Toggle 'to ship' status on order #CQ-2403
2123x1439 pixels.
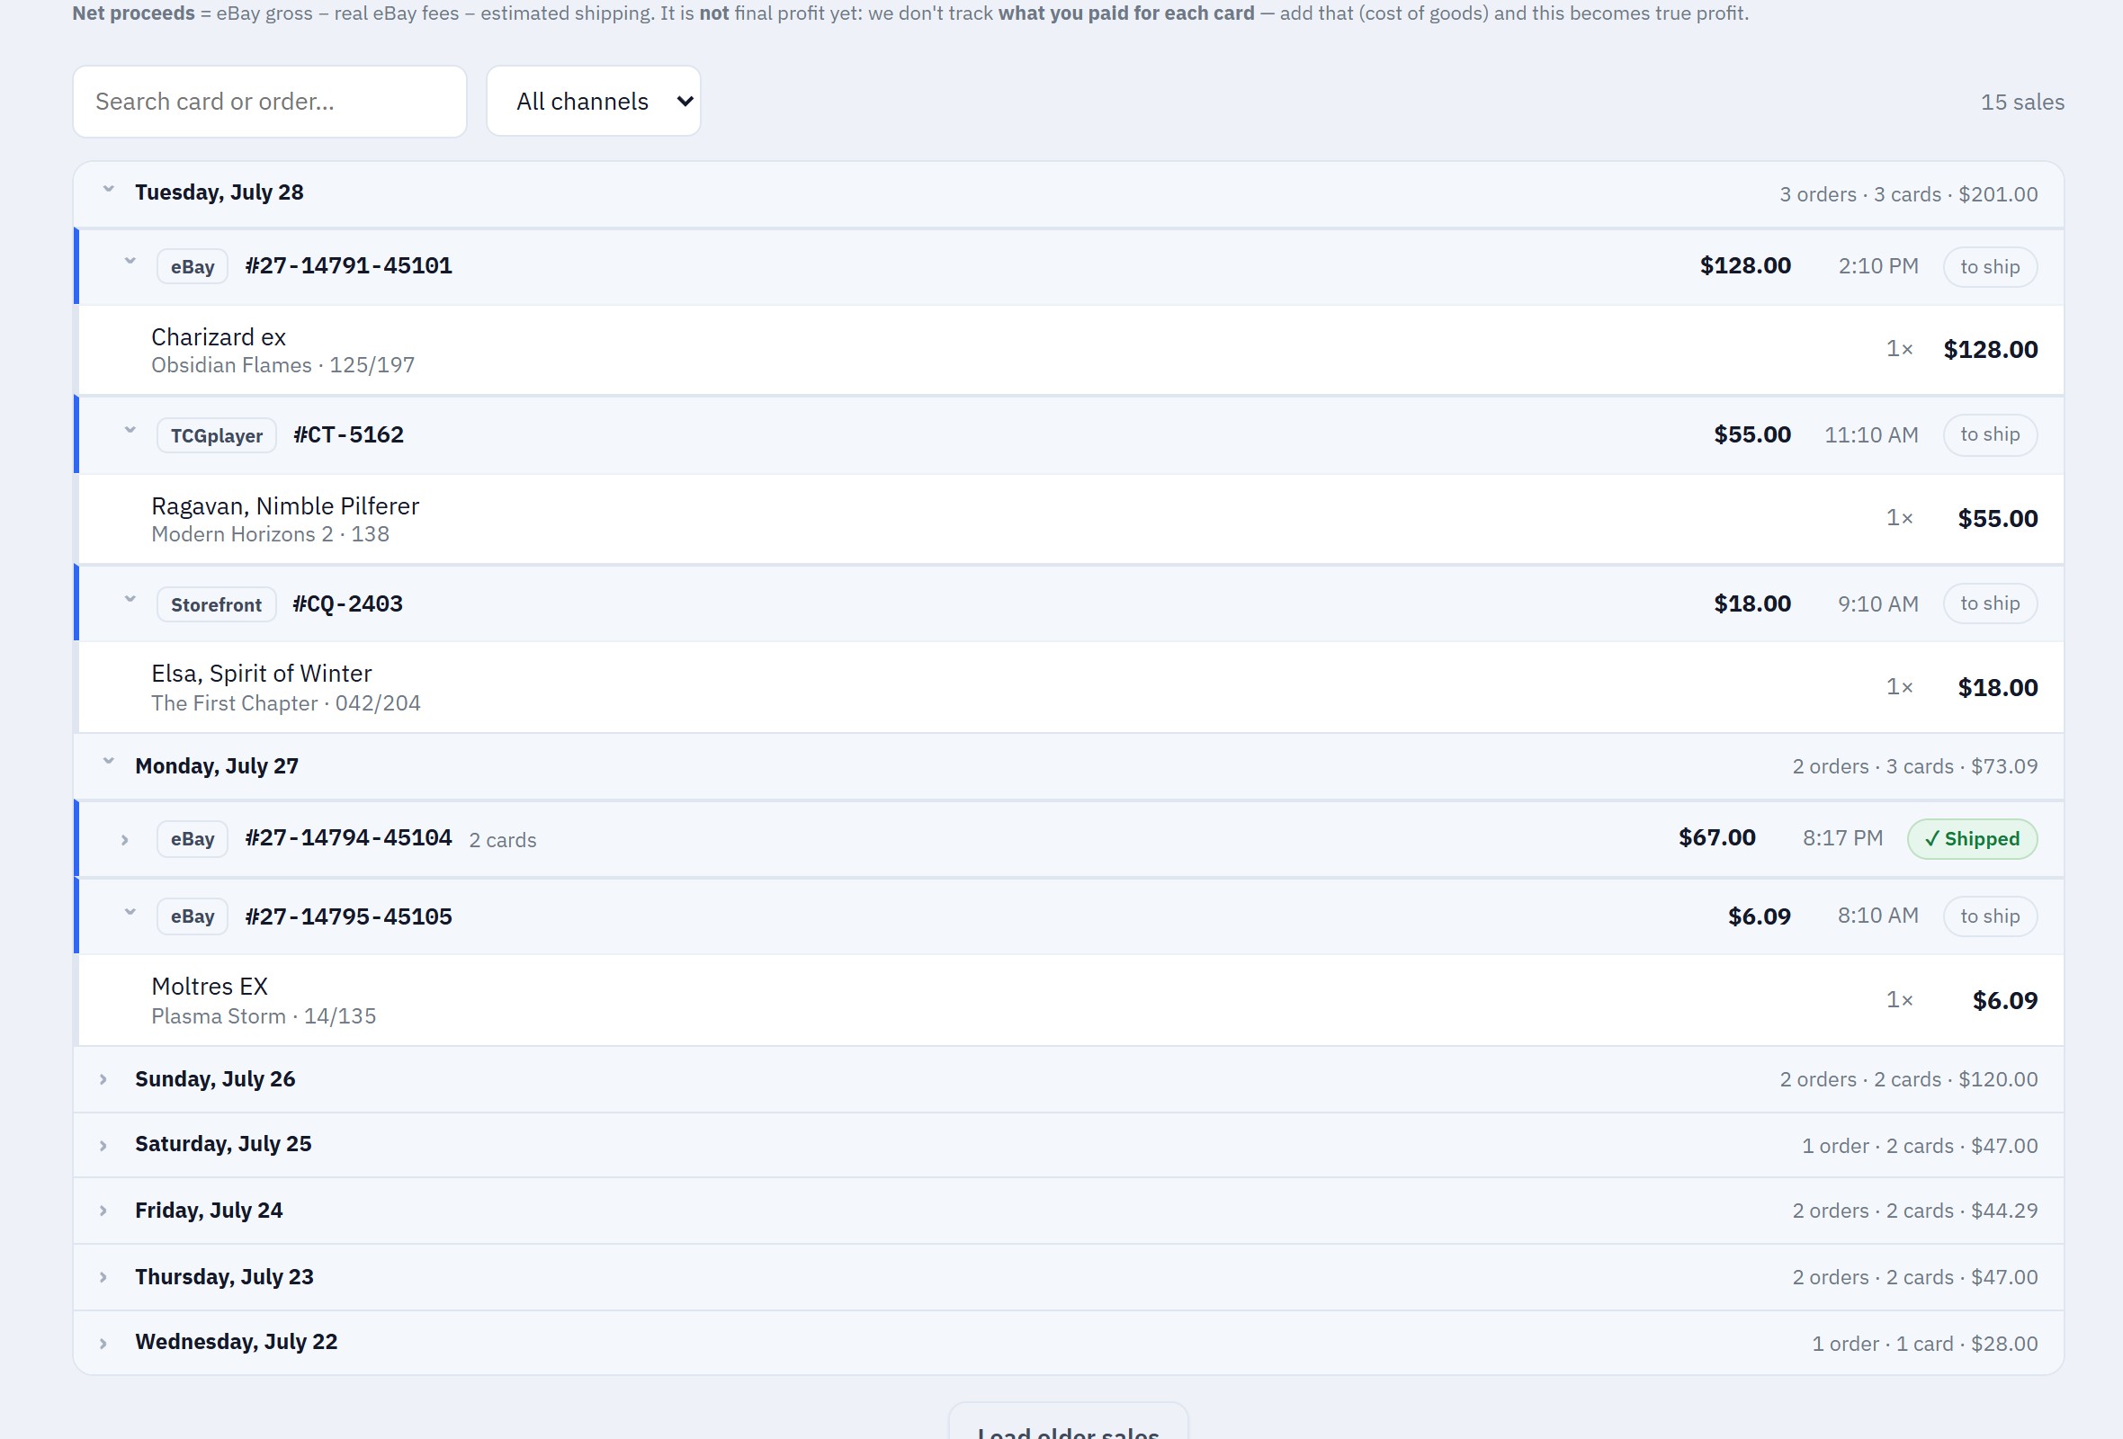(x=1990, y=603)
